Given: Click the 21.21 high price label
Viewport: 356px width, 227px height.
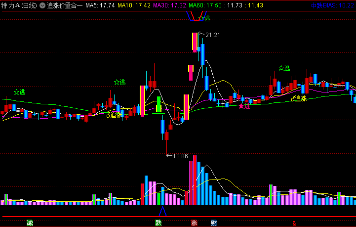Looking at the screenshot, I should tap(212, 35).
